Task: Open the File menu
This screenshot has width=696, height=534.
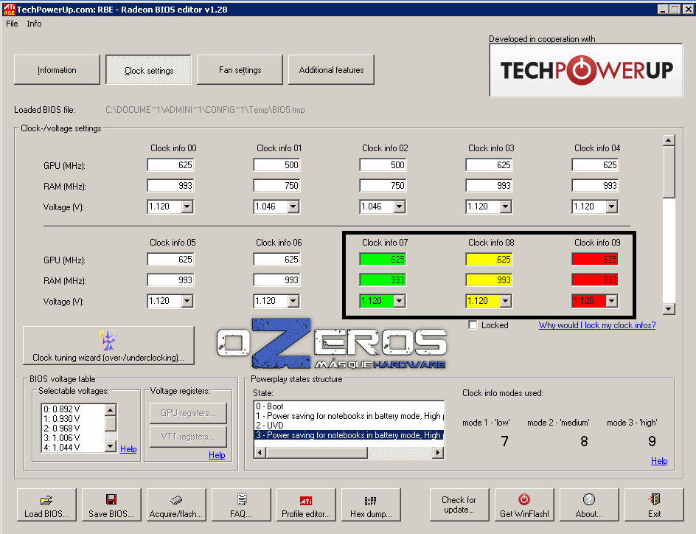Action: click(12, 24)
